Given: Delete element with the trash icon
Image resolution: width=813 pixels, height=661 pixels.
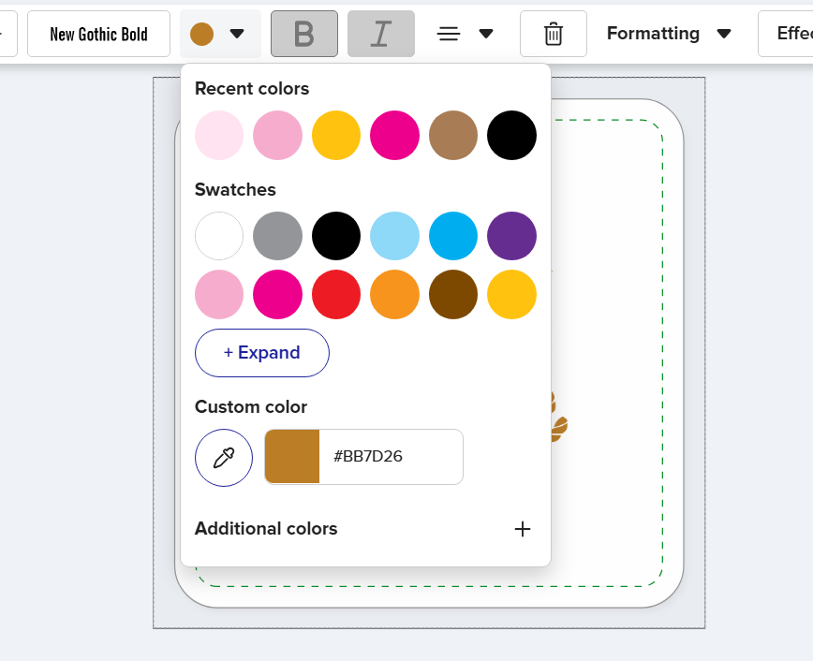Looking at the screenshot, I should 554,34.
